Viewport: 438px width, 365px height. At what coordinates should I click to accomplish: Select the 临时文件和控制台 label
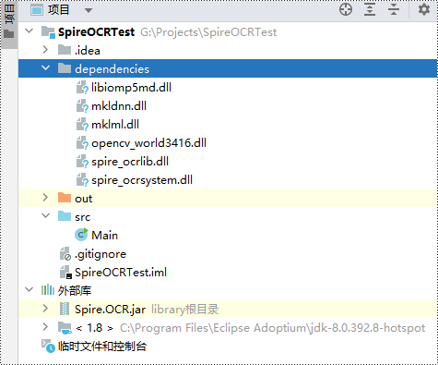tap(102, 347)
